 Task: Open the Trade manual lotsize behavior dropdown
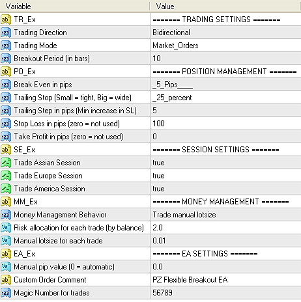pyautogui.click(x=225, y=215)
